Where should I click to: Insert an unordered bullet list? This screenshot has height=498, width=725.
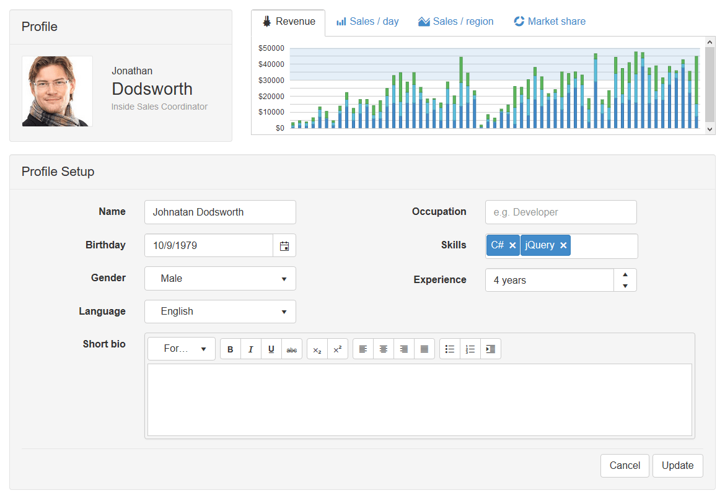[450, 349]
